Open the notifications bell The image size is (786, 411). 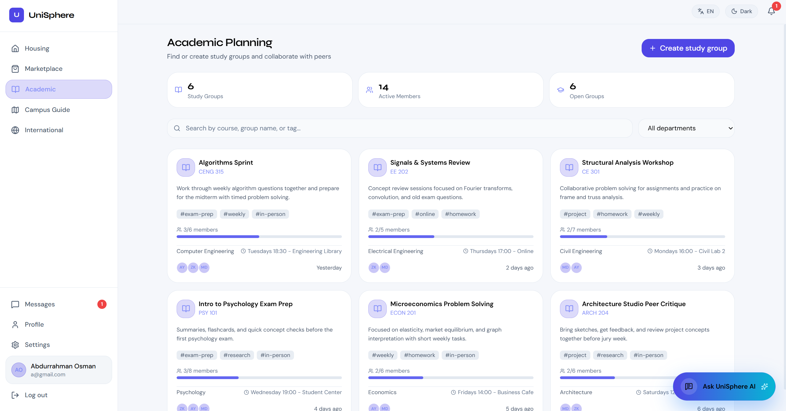pos(771,11)
